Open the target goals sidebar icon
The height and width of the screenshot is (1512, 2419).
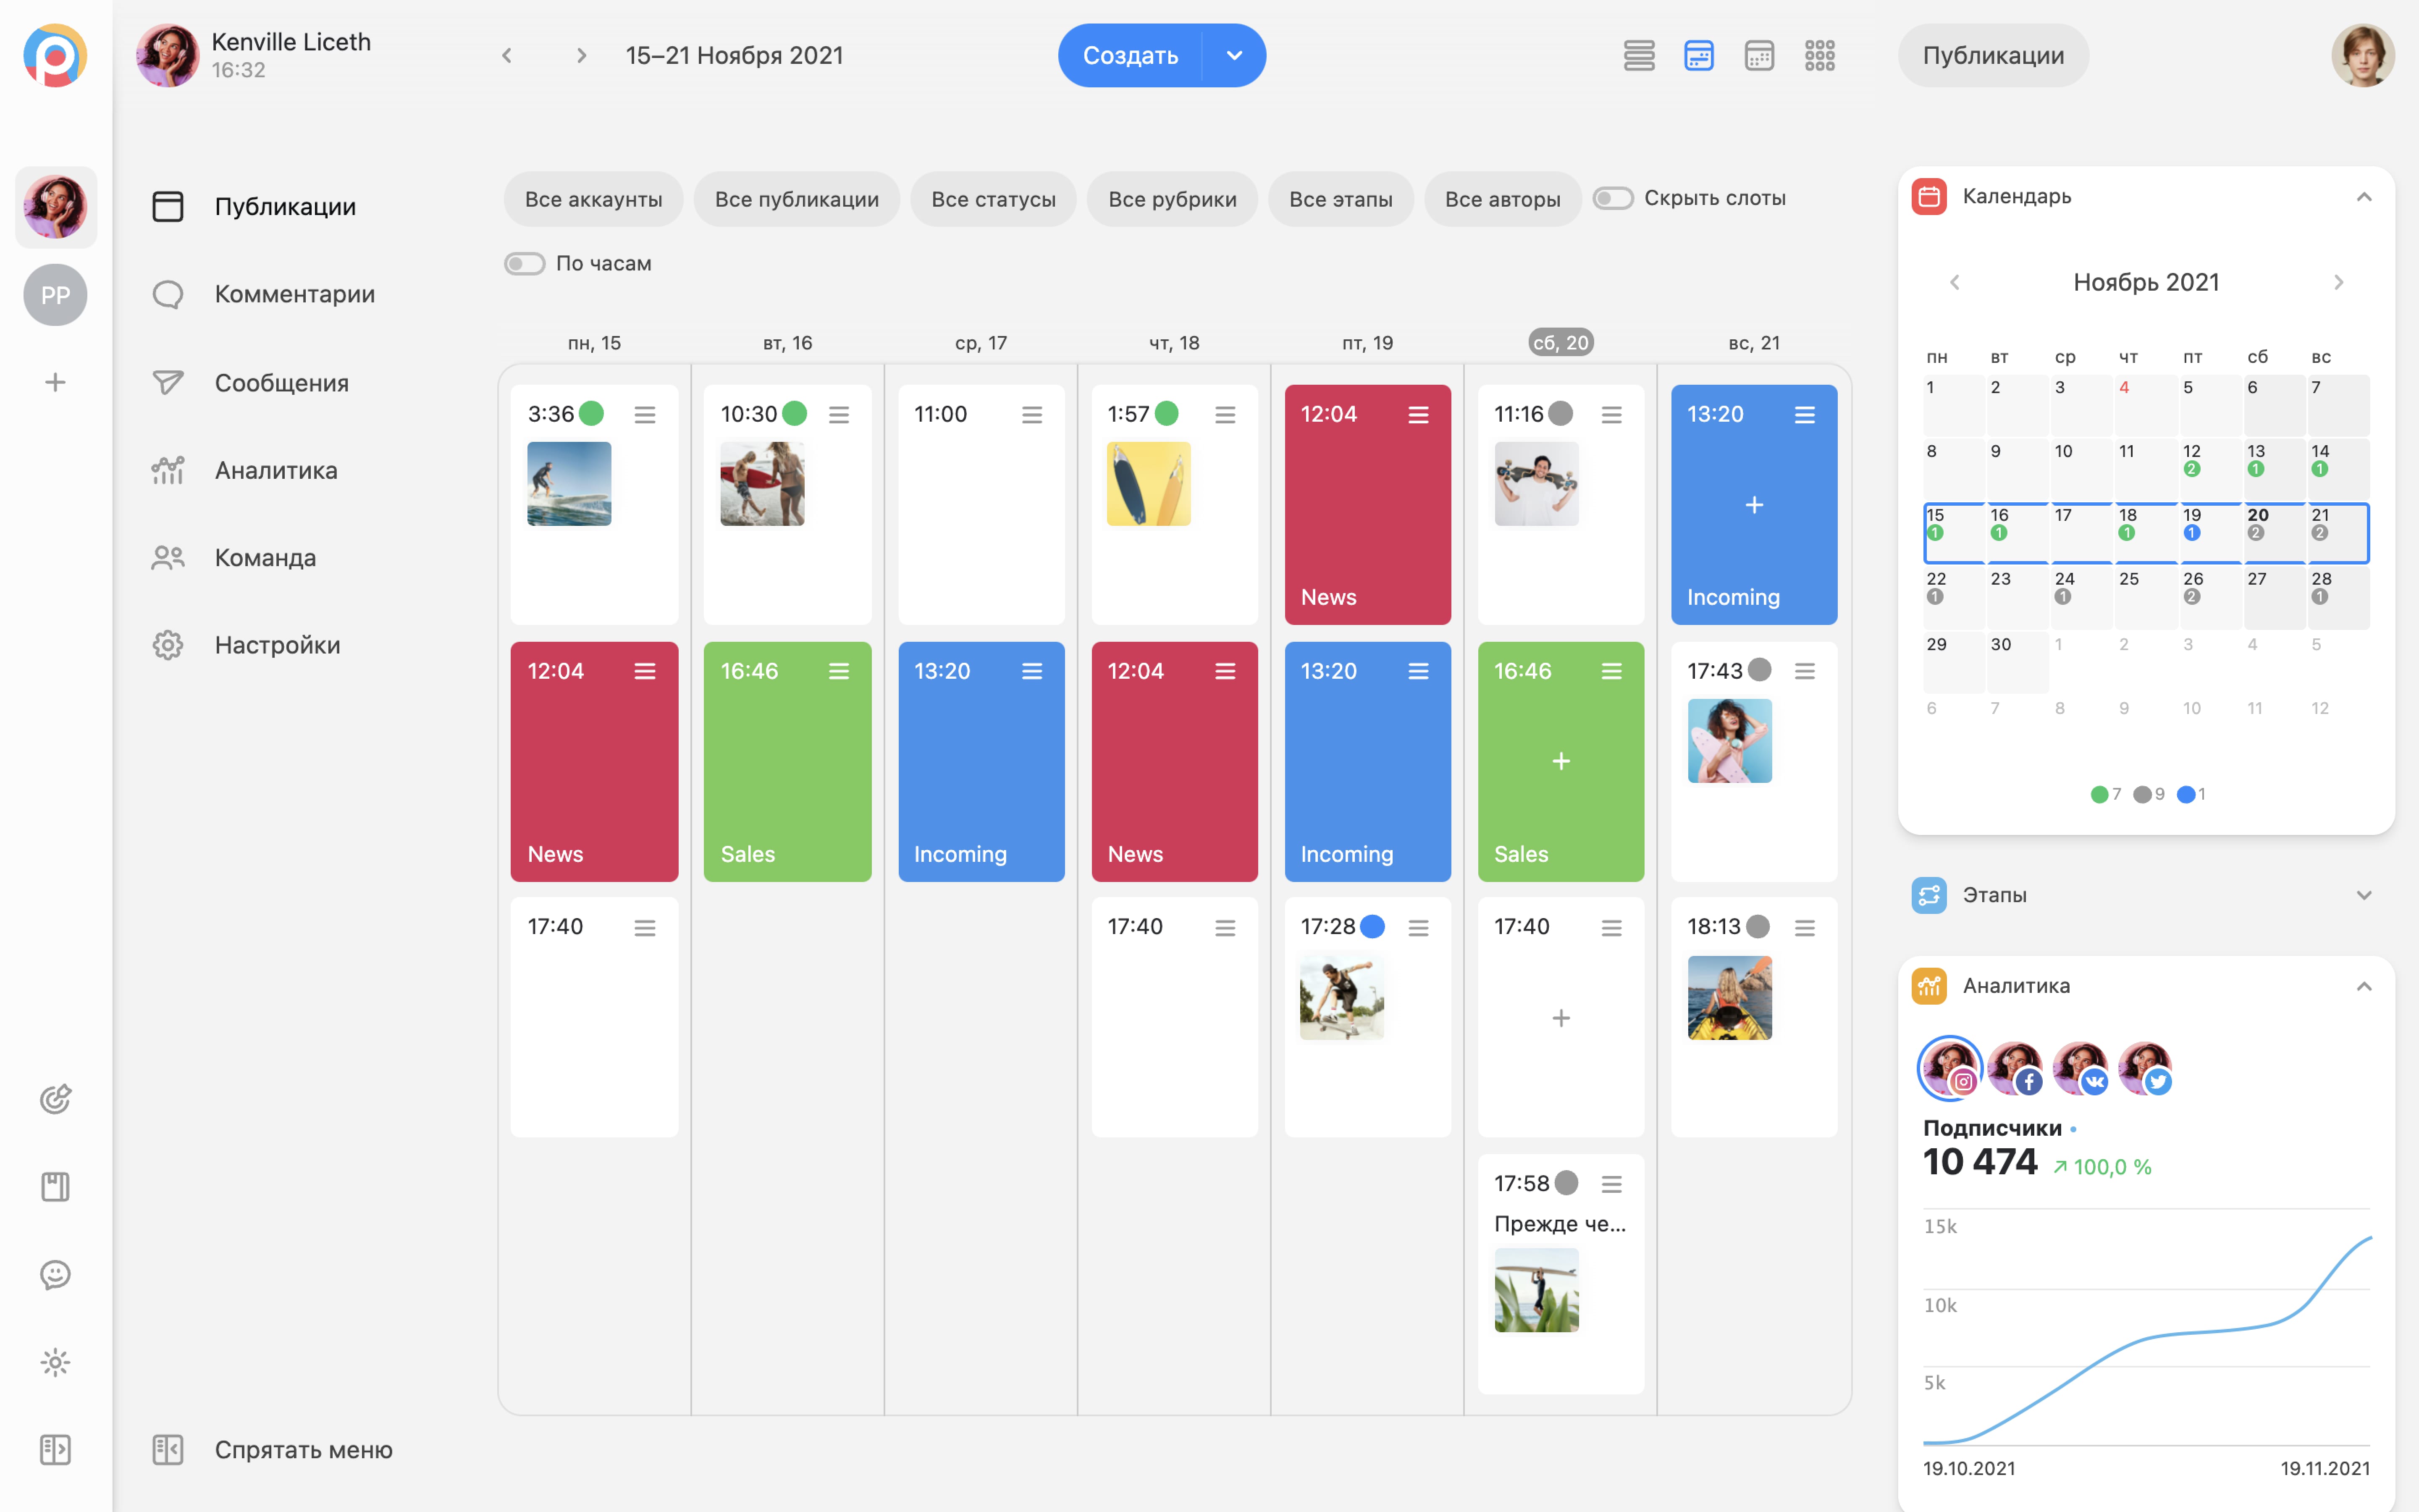click(55, 1099)
